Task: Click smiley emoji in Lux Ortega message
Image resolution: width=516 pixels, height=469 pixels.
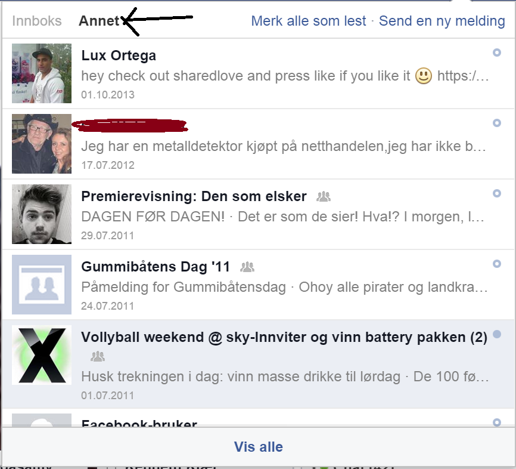Action: click(424, 76)
